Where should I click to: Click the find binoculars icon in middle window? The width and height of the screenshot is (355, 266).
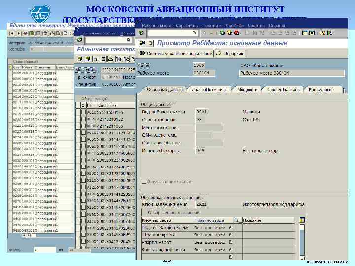[x=119, y=59]
